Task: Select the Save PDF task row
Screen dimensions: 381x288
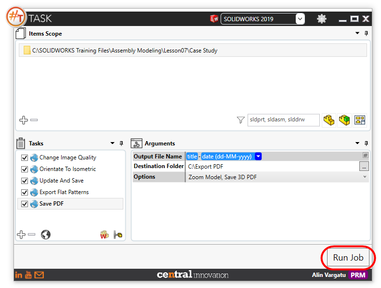Action: point(70,204)
